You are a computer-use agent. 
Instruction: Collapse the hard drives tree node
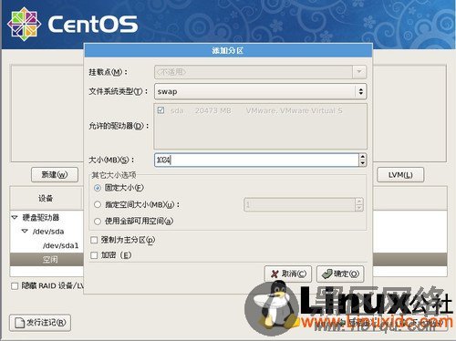(15, 217)
